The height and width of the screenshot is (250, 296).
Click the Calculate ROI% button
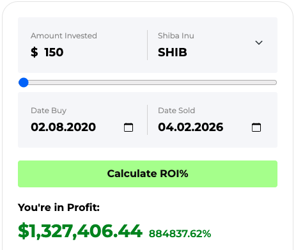coord(148,174)
